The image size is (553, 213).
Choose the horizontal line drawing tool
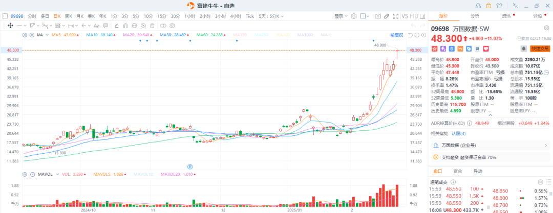(x=20, y=26)
